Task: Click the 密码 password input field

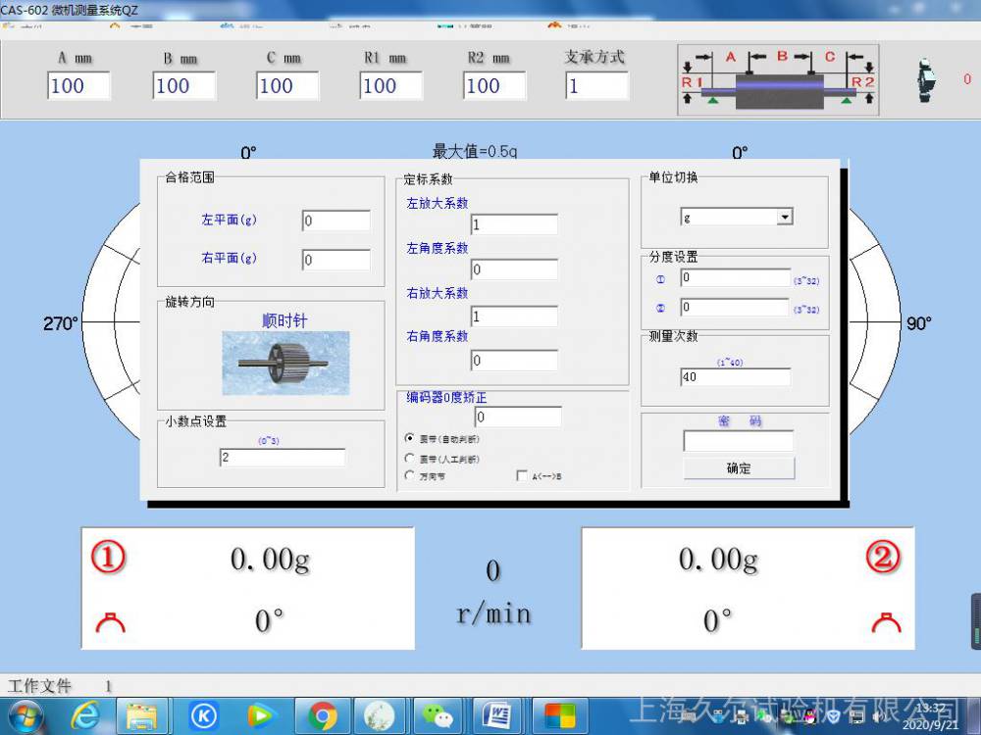Action: [x=738, y=441]
